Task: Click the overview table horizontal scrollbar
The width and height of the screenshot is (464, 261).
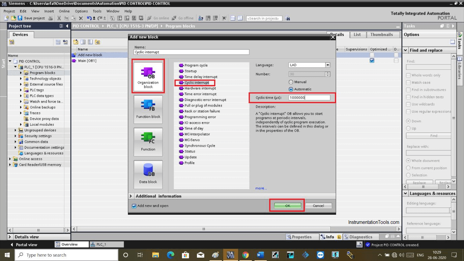Action: click(x=203, y=229)
